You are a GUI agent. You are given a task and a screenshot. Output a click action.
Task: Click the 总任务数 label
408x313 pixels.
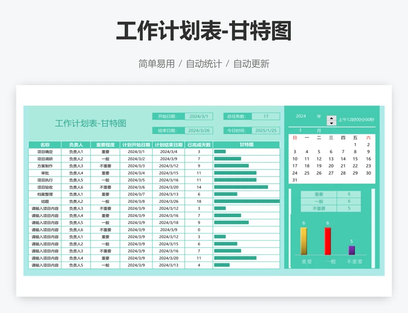(237, 116)
